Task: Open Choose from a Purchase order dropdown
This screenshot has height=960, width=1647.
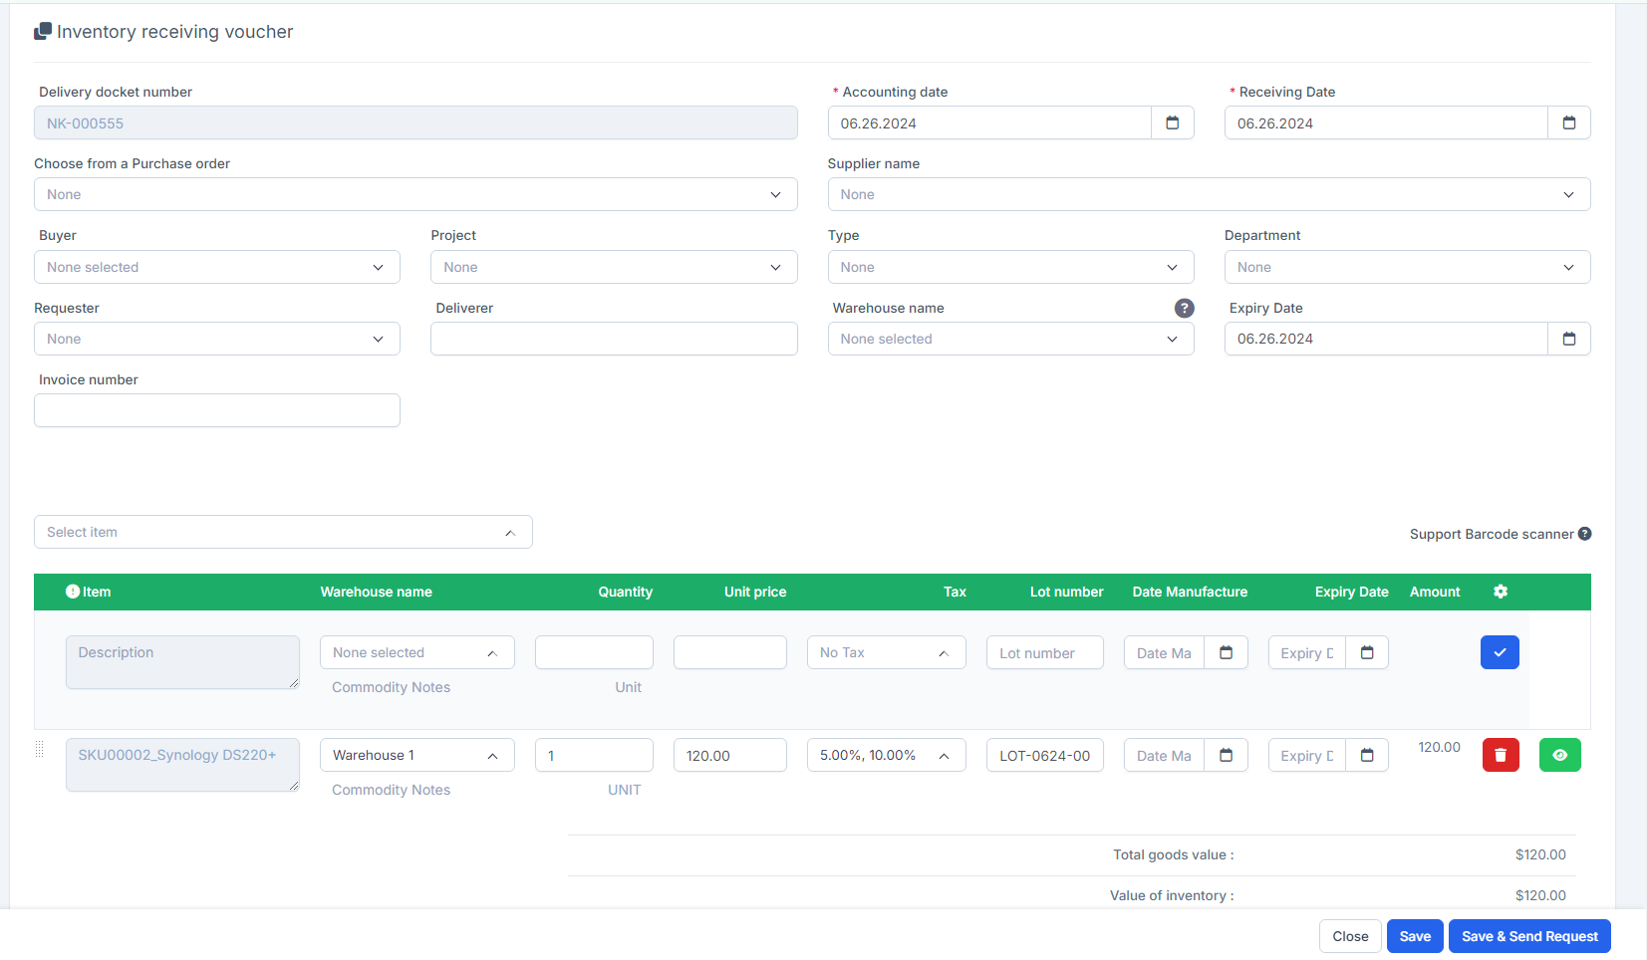Action: click(414, 194)
